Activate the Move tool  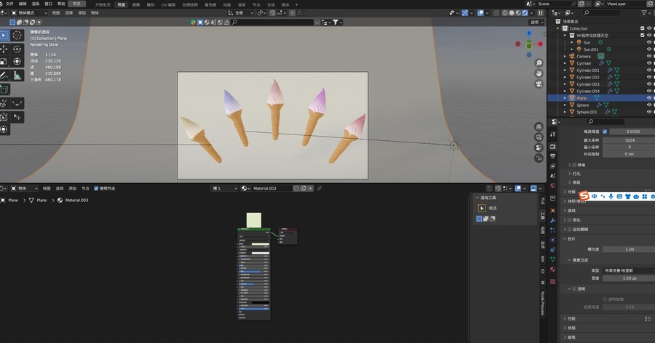[x=4, y=49]
